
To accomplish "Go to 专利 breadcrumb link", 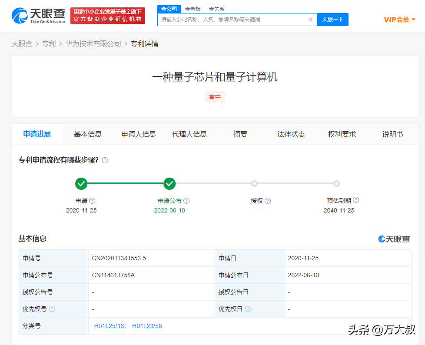I will [x=49, y=43].
